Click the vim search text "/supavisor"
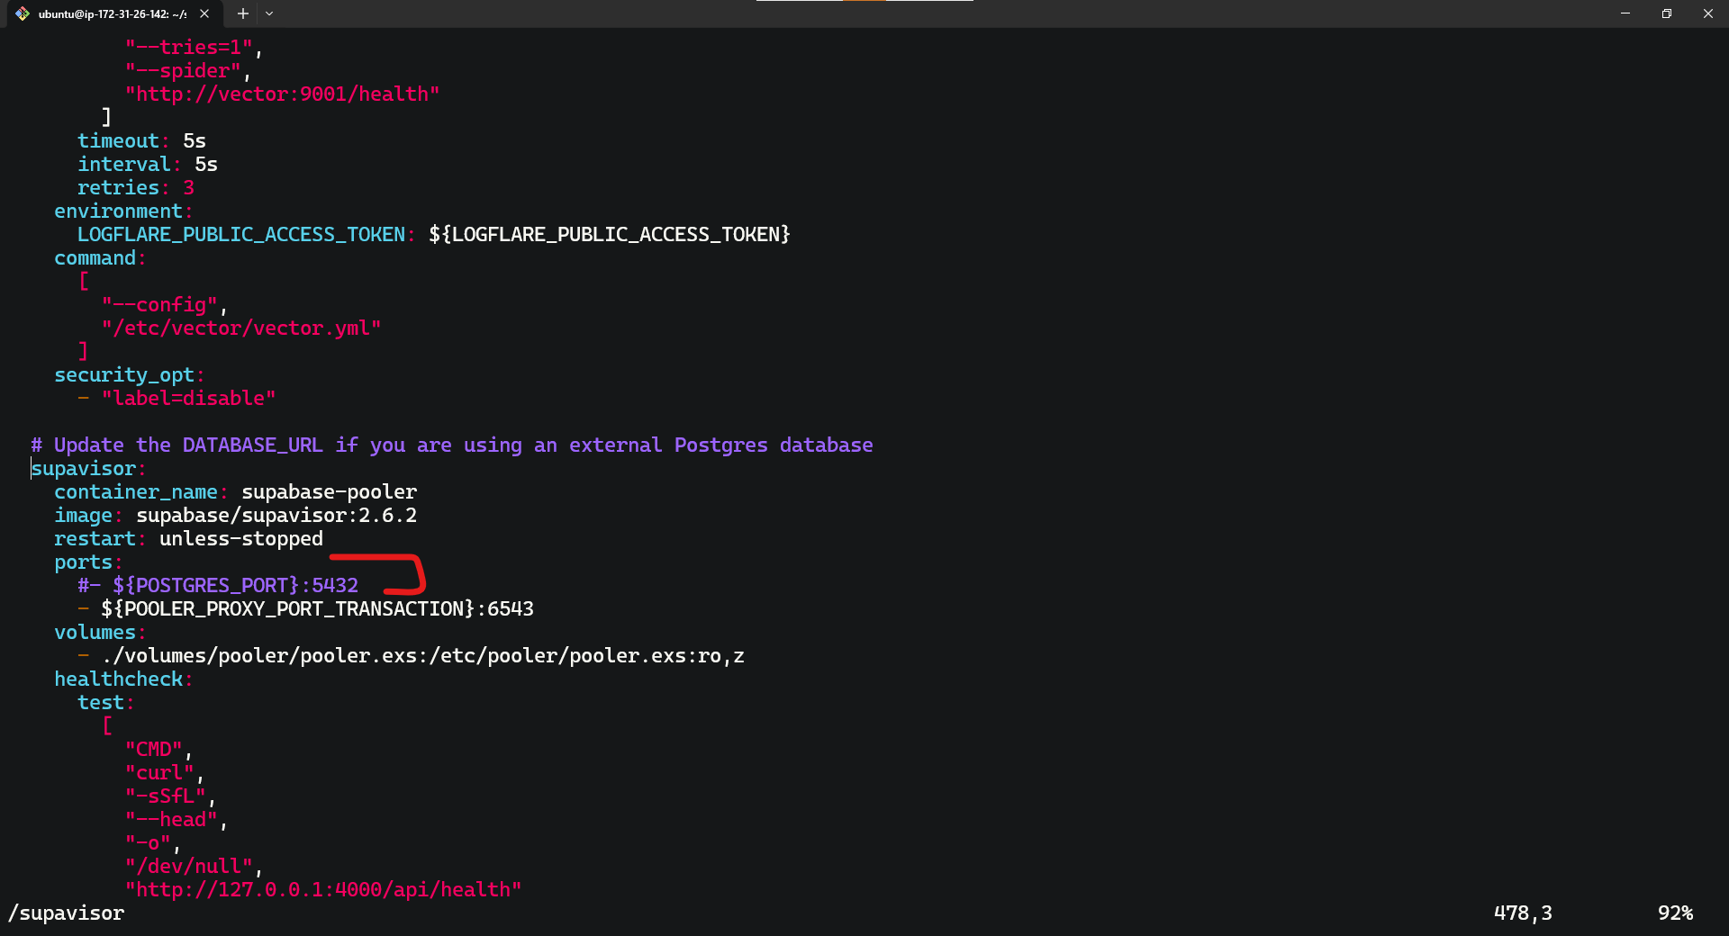 click(66, 913)
